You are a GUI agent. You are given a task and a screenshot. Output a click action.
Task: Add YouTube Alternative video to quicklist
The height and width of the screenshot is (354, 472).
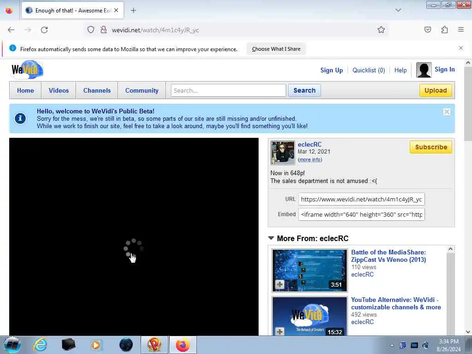pos(280,331)
